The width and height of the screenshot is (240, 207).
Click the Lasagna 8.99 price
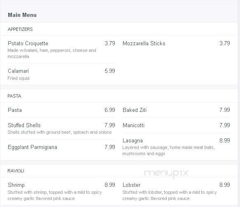(224, 140)
